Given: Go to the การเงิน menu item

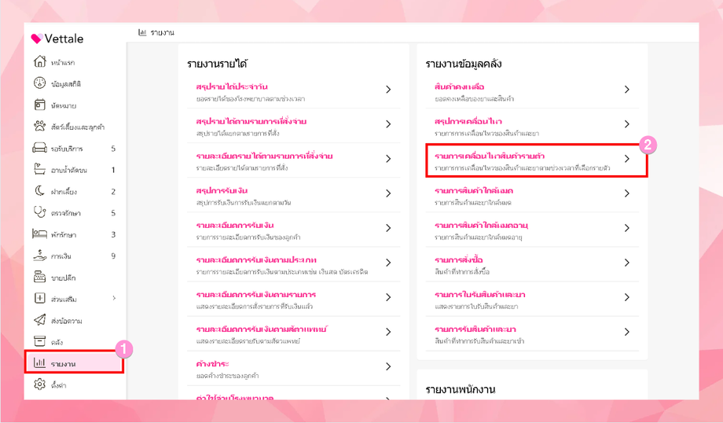Looking at the screenshot, I should click(x=61, y=256).
